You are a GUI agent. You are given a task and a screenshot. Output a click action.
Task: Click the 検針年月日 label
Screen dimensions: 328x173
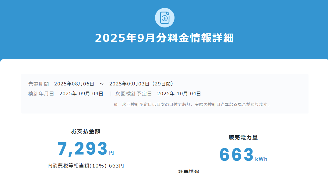41,94
